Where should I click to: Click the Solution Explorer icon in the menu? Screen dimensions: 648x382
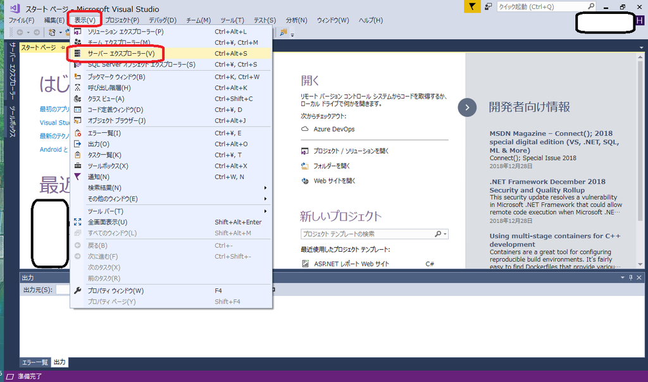click(77, 32)
